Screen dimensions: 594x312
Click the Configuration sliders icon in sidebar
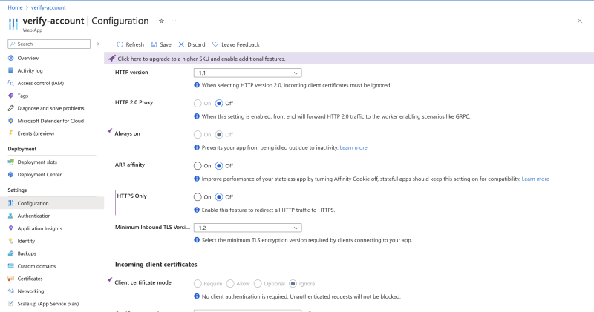[10, 203]
